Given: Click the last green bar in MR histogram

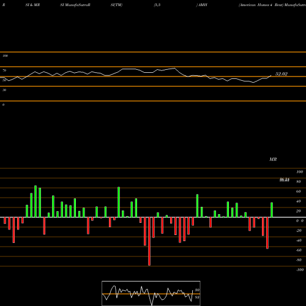Looking at the screenshot, I should (272, 210).
